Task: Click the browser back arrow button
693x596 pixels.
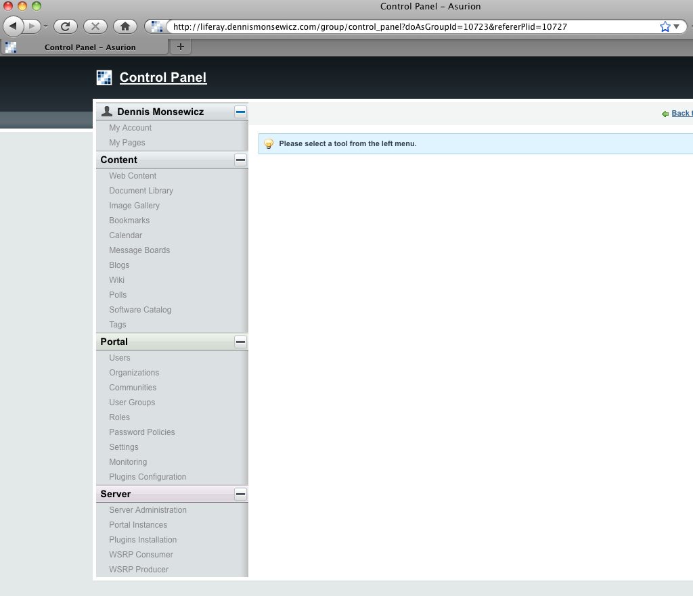Action: tap(14, 26)
